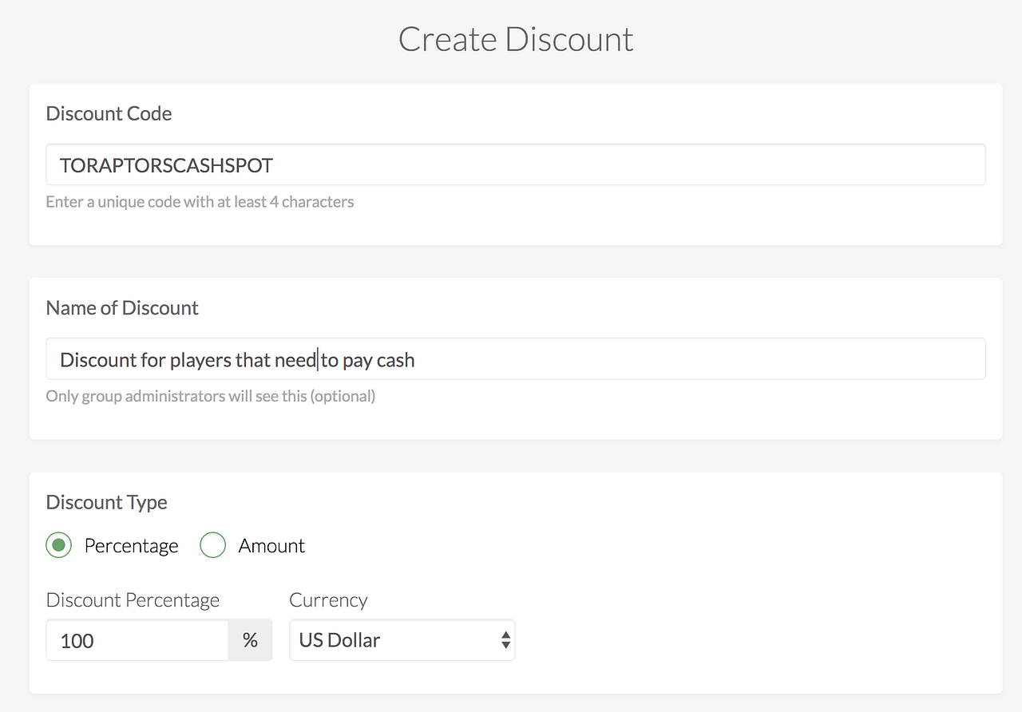Click the % symbol beside discount value

click(250, 640)
